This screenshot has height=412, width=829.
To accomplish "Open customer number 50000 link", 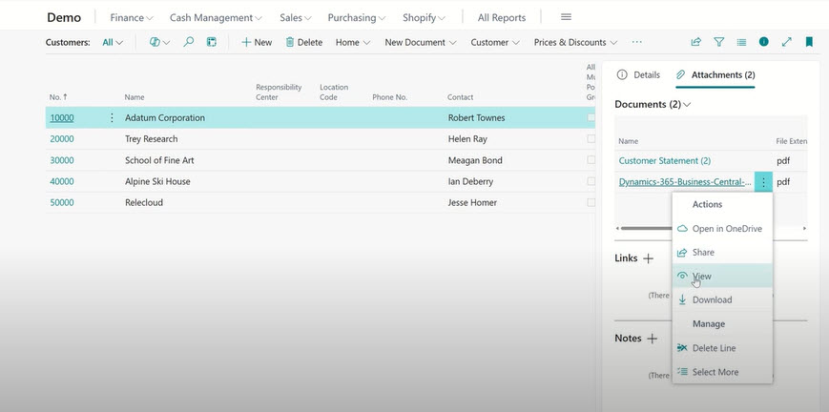I will click(x=62, y=202).
